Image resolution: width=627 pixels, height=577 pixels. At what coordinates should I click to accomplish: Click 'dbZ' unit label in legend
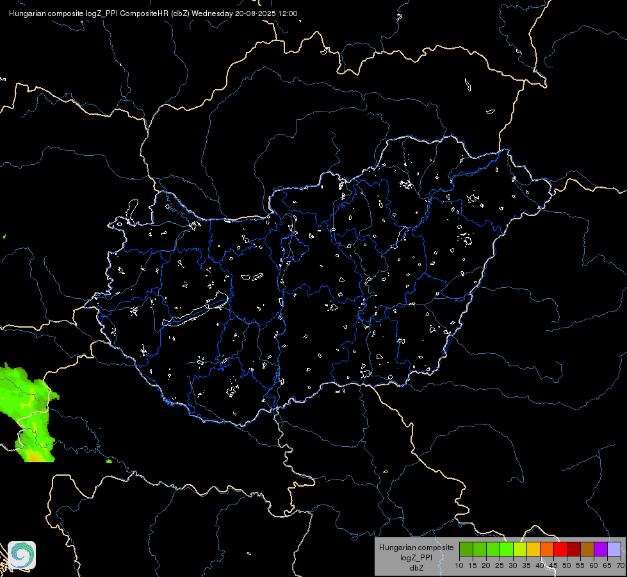click(x=416, y=568)
